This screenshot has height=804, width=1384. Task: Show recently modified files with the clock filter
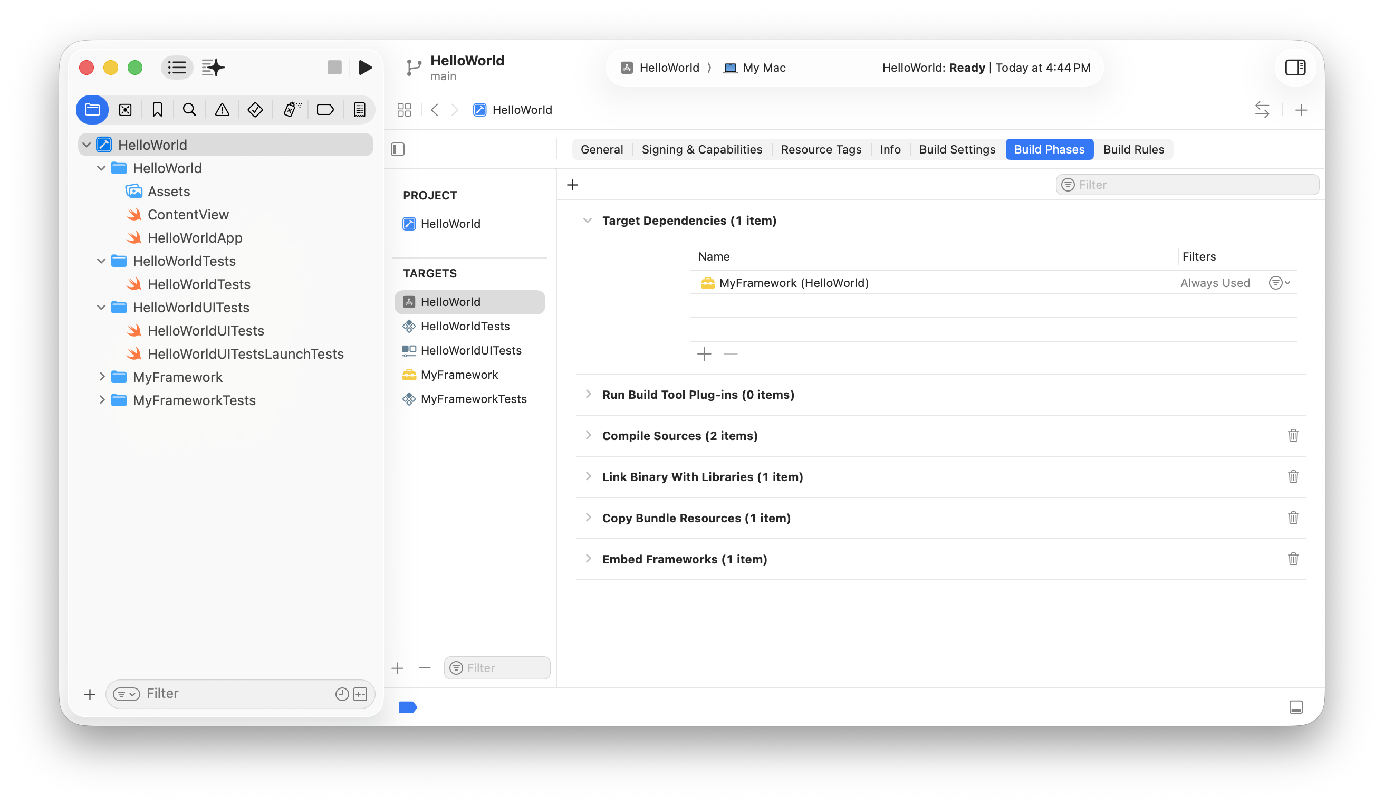click(342, 694)
